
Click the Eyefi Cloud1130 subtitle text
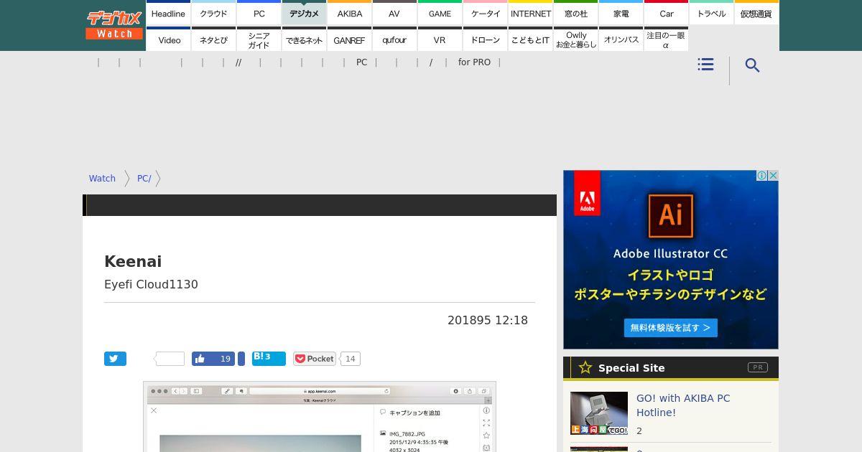coord(151,284)
